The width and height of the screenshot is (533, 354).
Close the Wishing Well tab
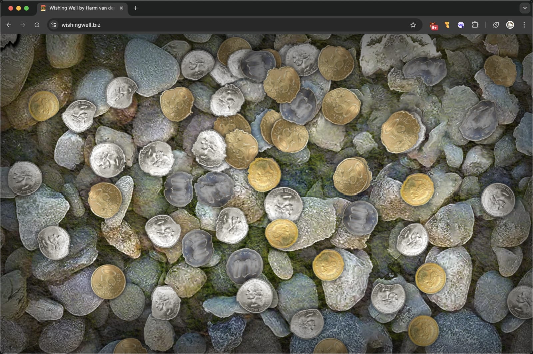click(121, 8)
